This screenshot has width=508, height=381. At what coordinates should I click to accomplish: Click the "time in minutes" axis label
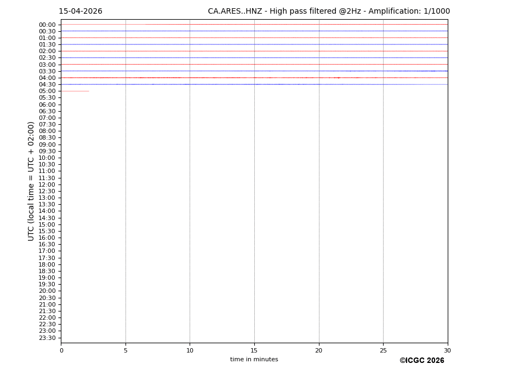click(254, 360)
